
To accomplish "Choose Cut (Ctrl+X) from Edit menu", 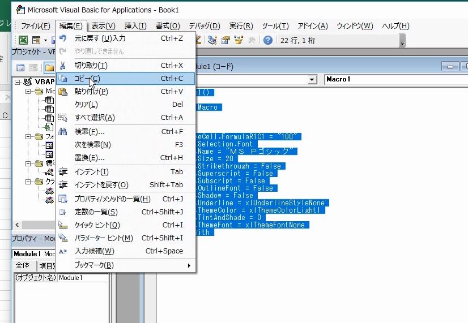I will click(126, 66).
